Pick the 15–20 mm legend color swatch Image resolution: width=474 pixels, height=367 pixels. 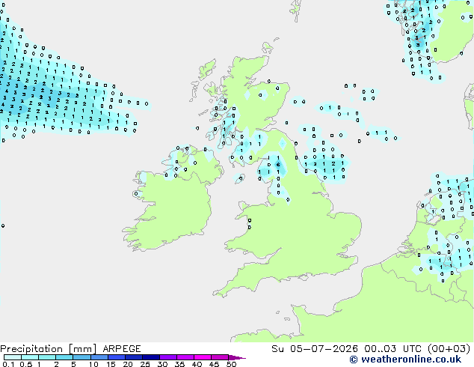[117, 357]
